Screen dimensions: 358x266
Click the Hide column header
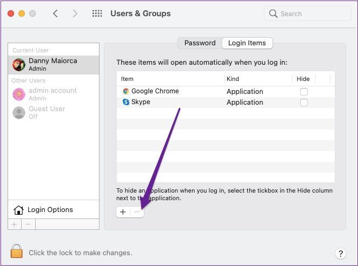click(x=304, y=79)
